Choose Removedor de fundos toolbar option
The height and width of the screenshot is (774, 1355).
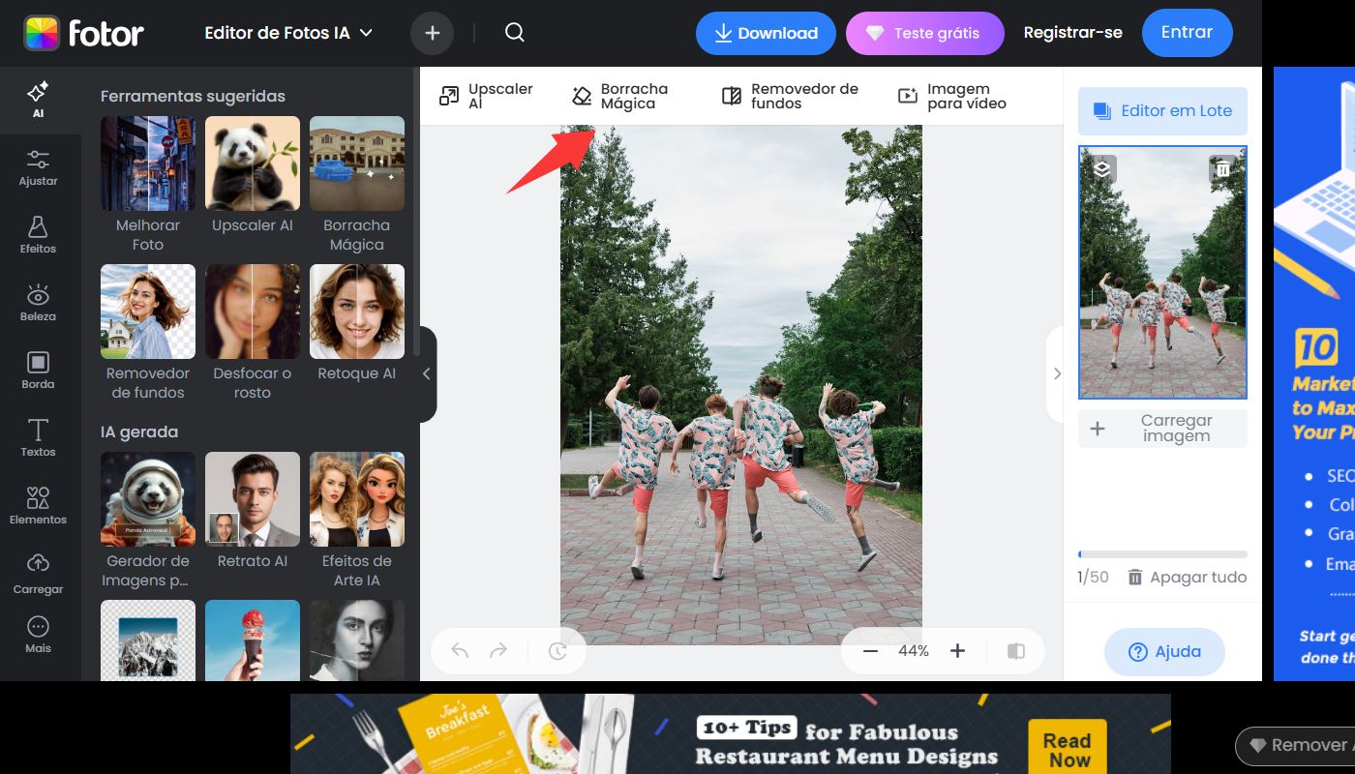coord(790,96)
